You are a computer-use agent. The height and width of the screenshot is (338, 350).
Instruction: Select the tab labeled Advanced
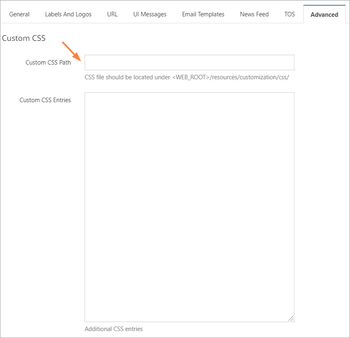324,14
